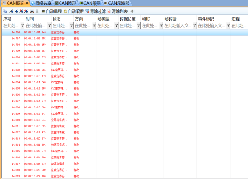Select the row with sequence 14,813
This screenshot has width=248, height=179.
(125, 139)
